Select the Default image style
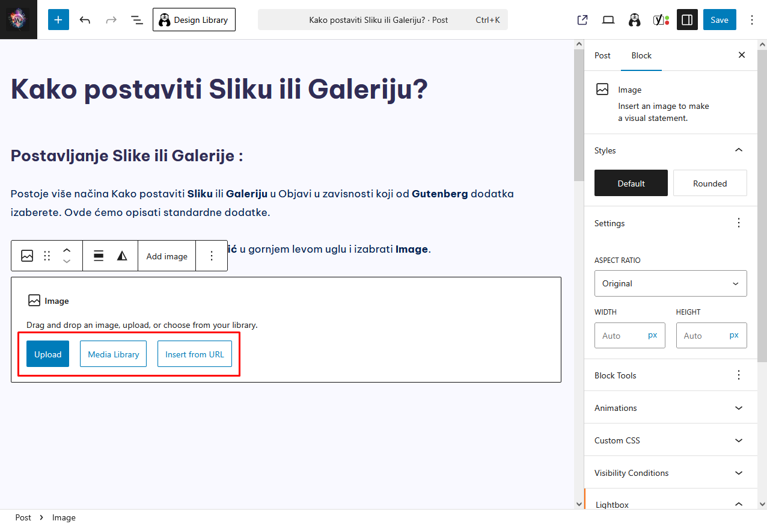The width and height of the screenshot is (767, 524). 631,183
